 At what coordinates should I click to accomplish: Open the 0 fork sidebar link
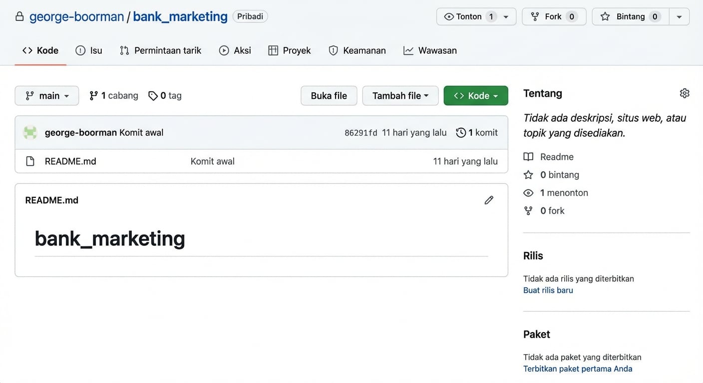click(544, 211)
